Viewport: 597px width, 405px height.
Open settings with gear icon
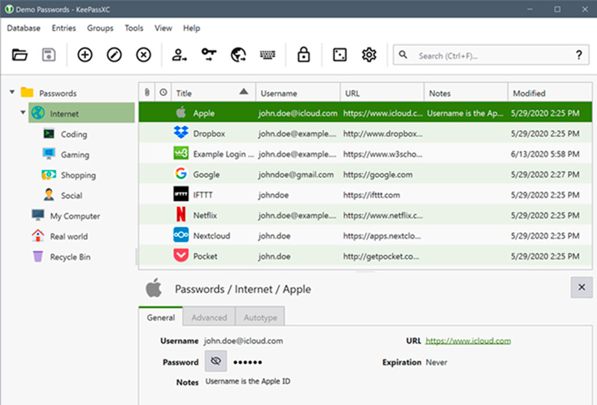tap(369, 55)
